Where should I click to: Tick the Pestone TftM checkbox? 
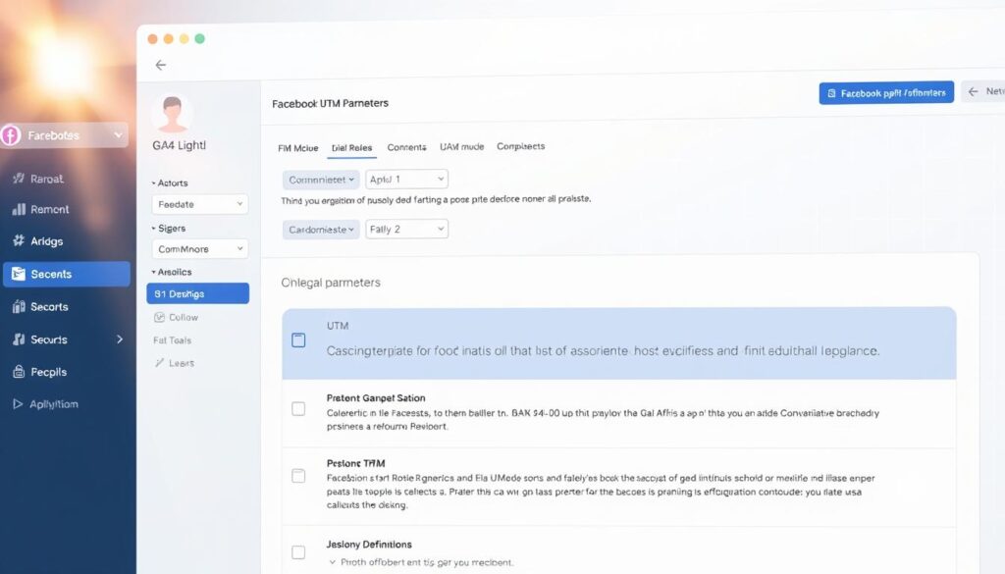[x=298, y=476]
